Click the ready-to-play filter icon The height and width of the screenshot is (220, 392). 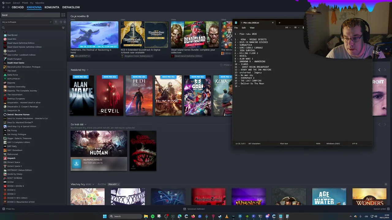[65, 22]
